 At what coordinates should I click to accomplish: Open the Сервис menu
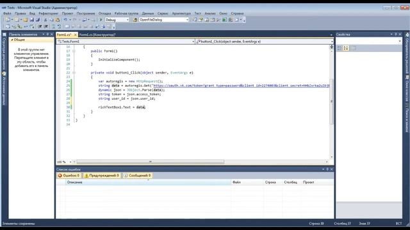[x=163, y=13]
